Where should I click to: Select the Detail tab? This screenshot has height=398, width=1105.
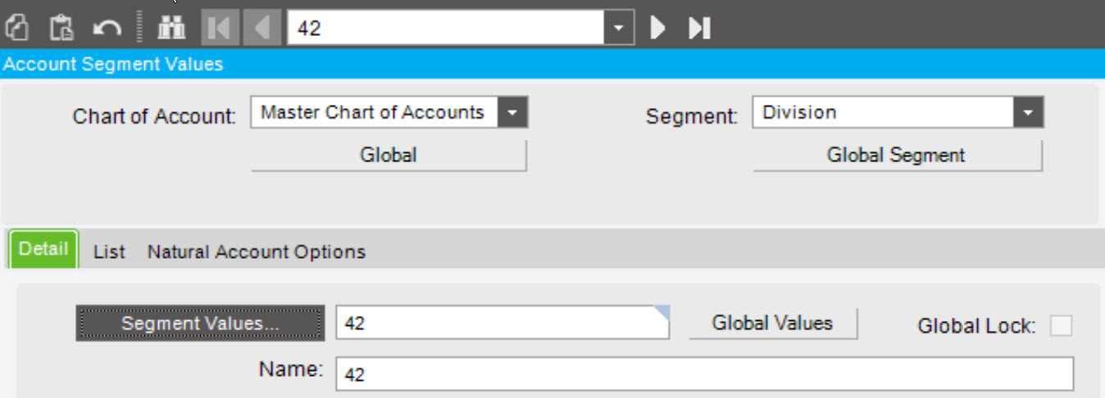[x=43, y=249]
